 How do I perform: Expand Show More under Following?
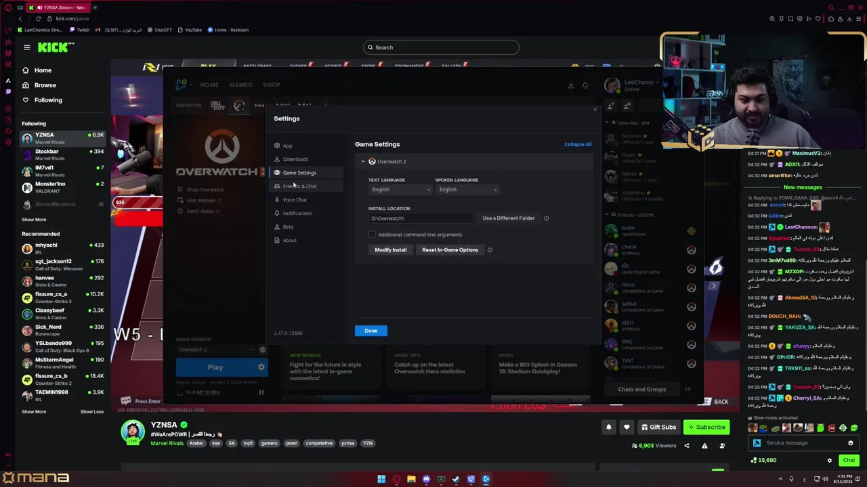pos(34,220)
